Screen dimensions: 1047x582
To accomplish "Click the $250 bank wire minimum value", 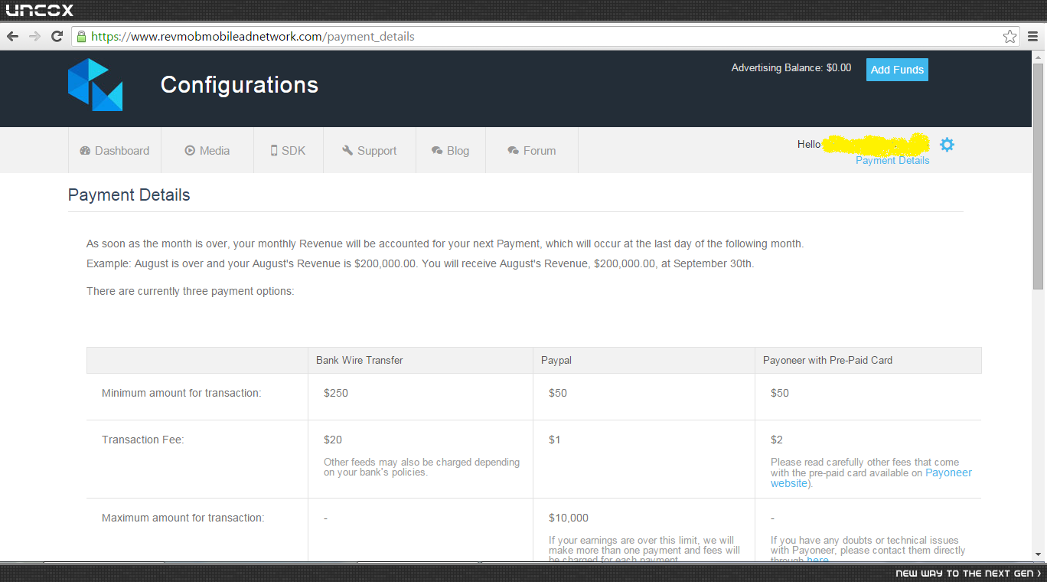I will pos(336,393).
